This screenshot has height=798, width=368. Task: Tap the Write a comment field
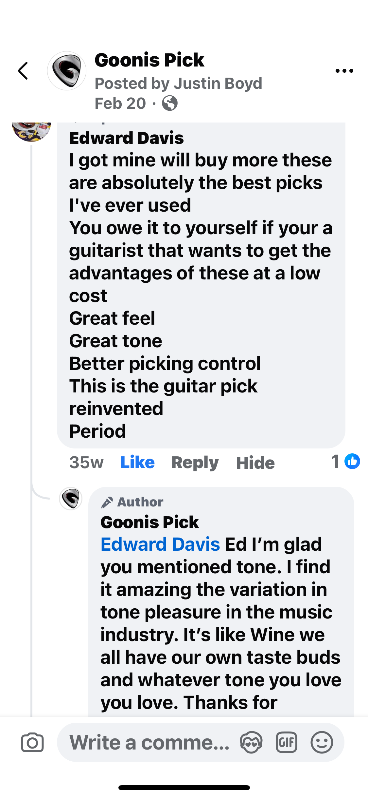[x=149, y=742]
